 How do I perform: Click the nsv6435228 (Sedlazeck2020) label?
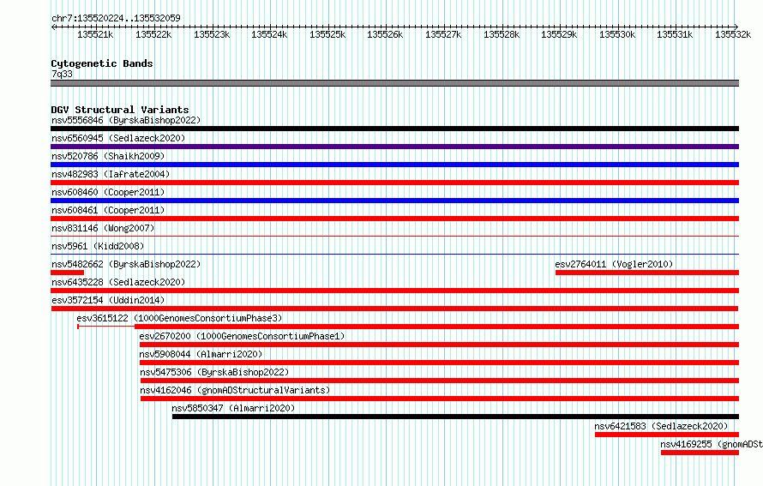[x=118, y=282]
